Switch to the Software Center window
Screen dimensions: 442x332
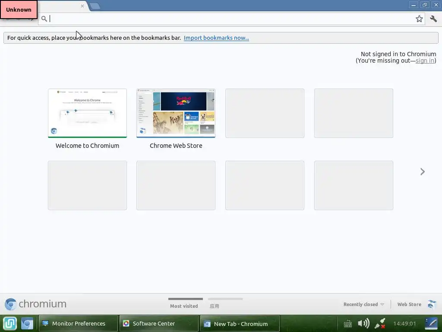159,323
